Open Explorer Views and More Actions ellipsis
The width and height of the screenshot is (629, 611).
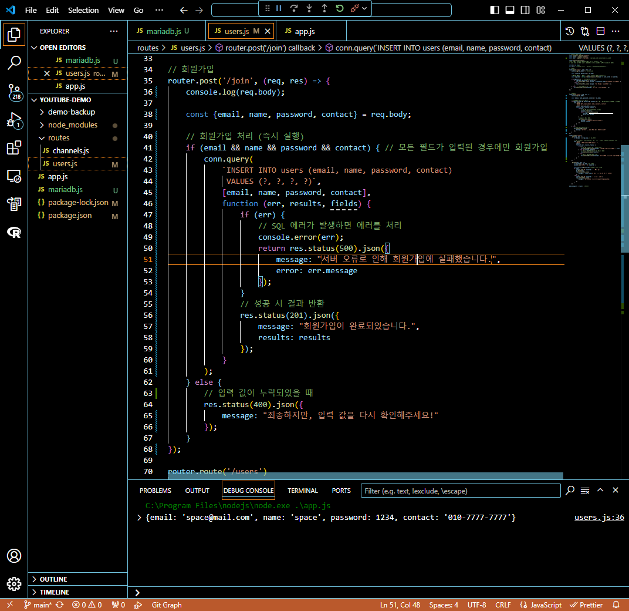[114, 31]
